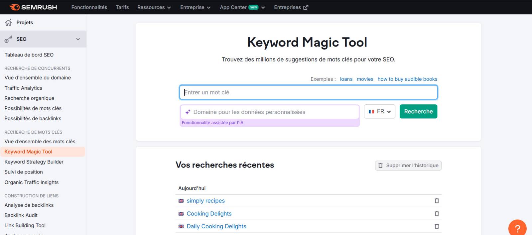532x235 pixels.
Task: Click the external-link icon beside Entreprises
Action: (x=306, y=7)
